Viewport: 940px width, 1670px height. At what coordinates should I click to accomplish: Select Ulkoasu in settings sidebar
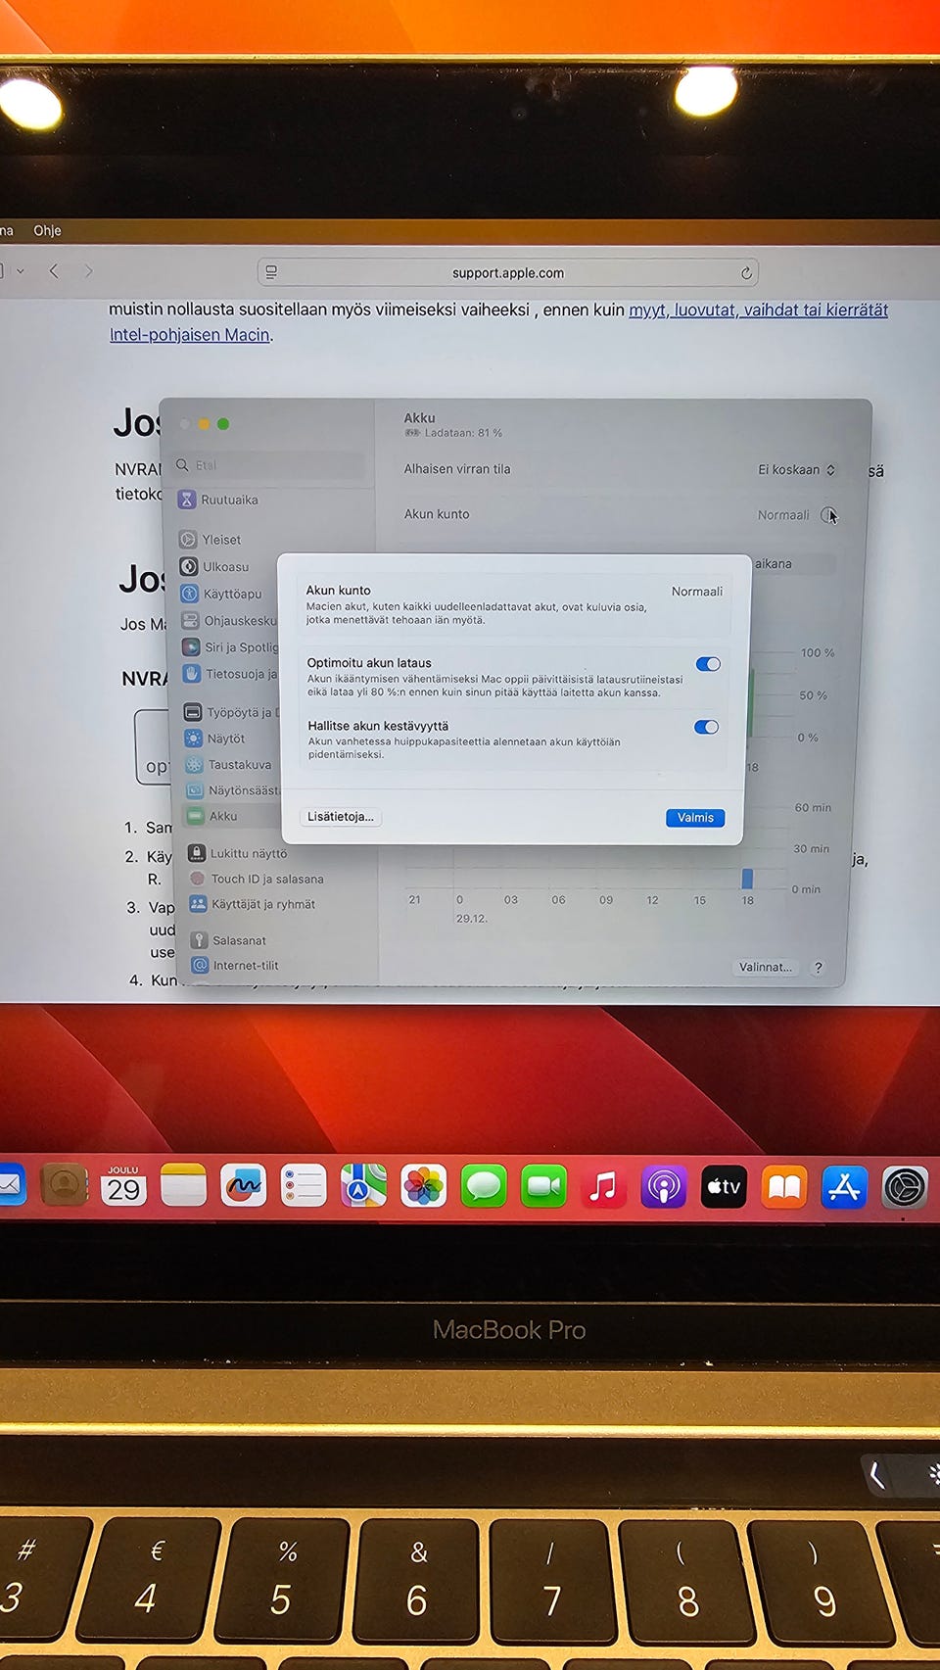(214, 566)
